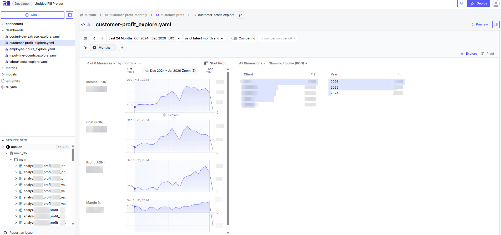This screenshot has height=235, width=501.
Task: Expand the connectors folder
Action: coord(3,24)
